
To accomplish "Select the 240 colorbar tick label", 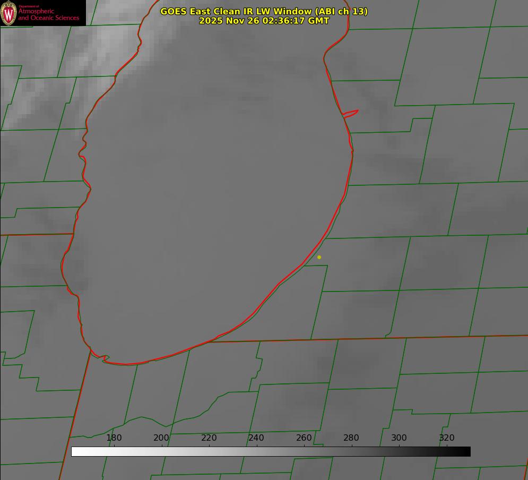I will 256,438.
